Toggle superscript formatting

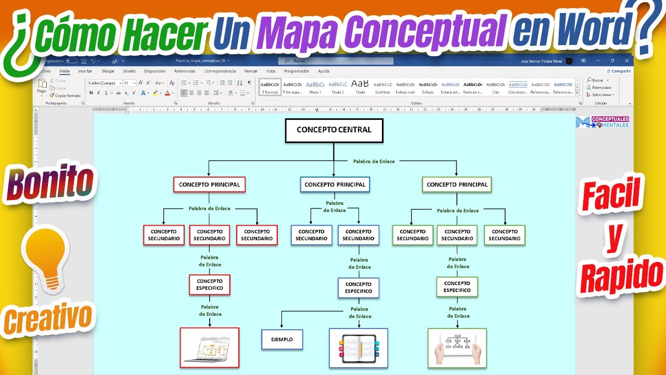click(134, 93)
